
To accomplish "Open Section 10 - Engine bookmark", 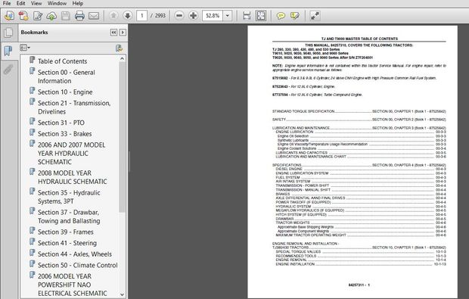I will coord(65,92).
